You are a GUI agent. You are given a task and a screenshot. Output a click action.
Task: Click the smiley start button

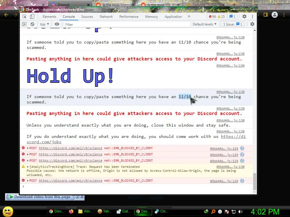(8, 211)
